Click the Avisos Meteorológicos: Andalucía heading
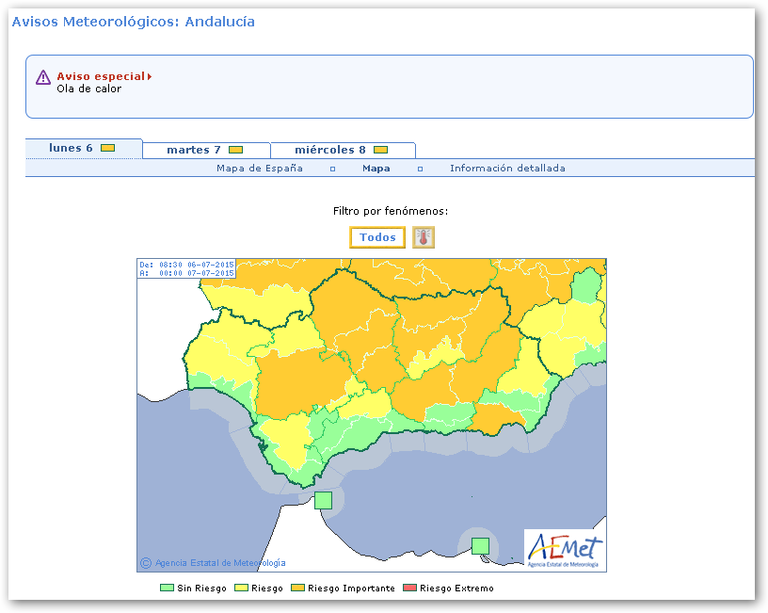The height and width of the screenshot is (613, 768). [133, 22]
